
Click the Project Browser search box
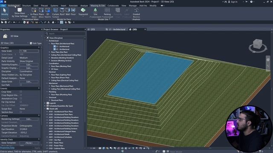[x=65, y=34]
